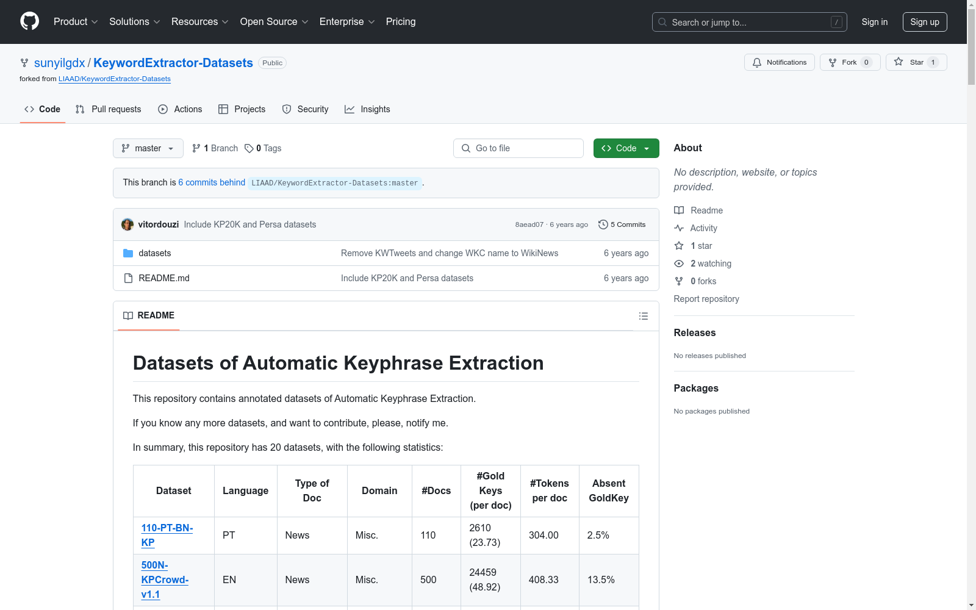This screenshot has height=610, width=976.
Task: Open the README.md file
Action: click(x=164, y=278)
